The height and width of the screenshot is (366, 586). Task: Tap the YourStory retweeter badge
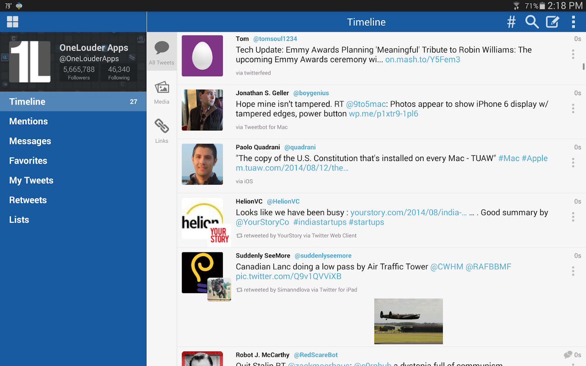219,235
